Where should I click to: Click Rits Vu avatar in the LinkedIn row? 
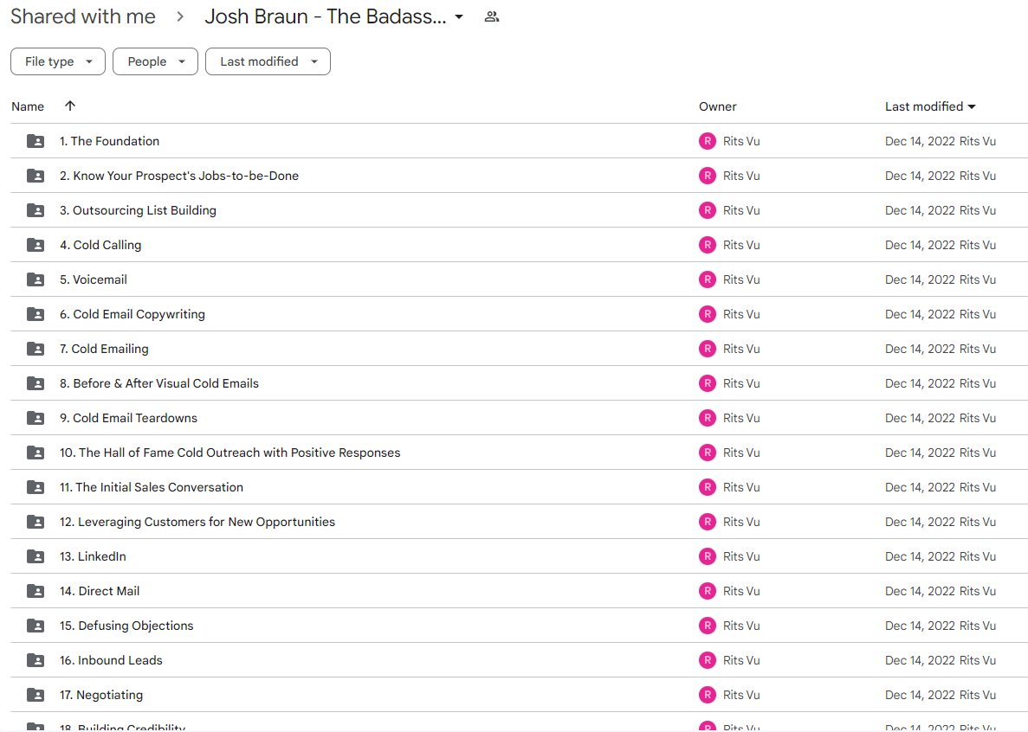[x=708, y=556]
